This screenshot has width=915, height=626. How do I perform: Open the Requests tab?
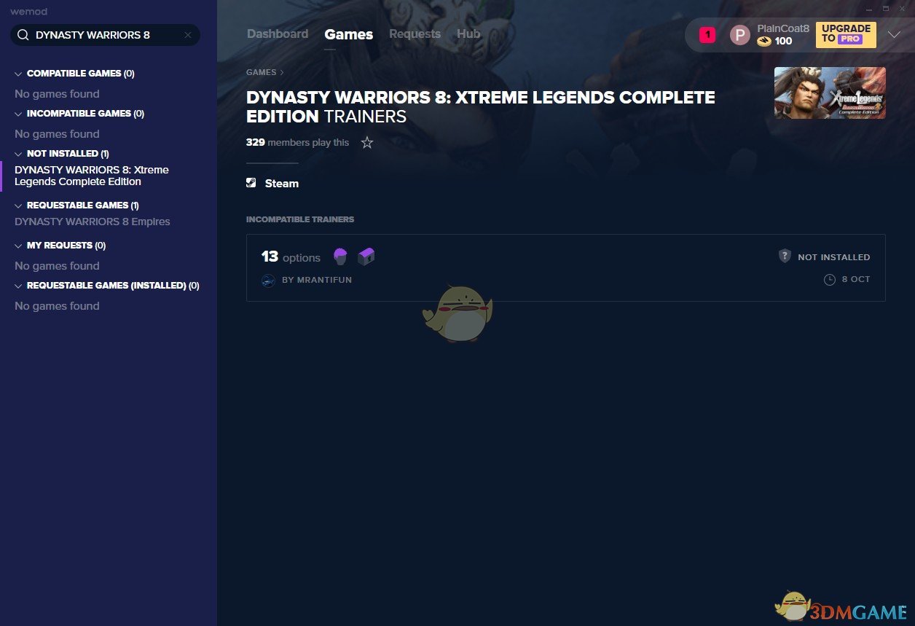point(415,34)
